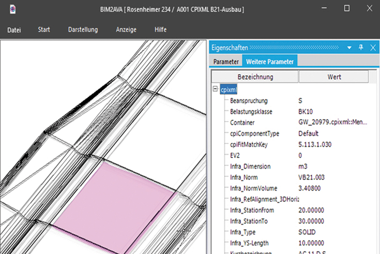Collapse the cpixml tree node
380x254 pixels.
click(215, 89)
